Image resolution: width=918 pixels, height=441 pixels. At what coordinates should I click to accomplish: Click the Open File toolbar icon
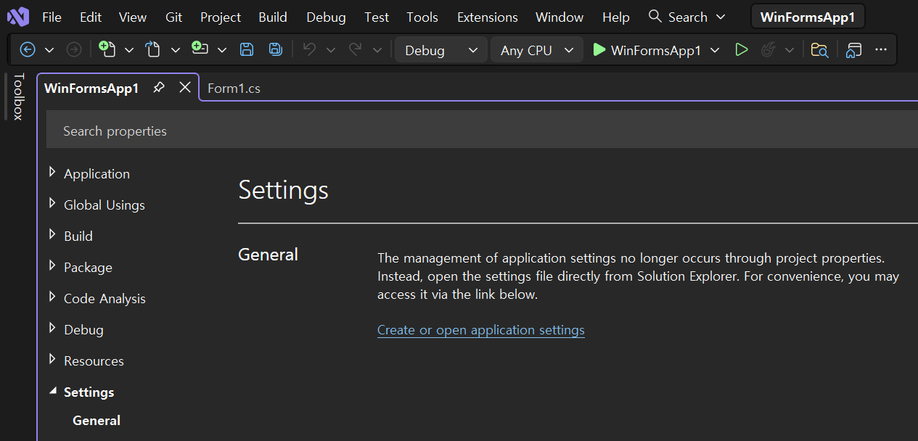(152, 50)
